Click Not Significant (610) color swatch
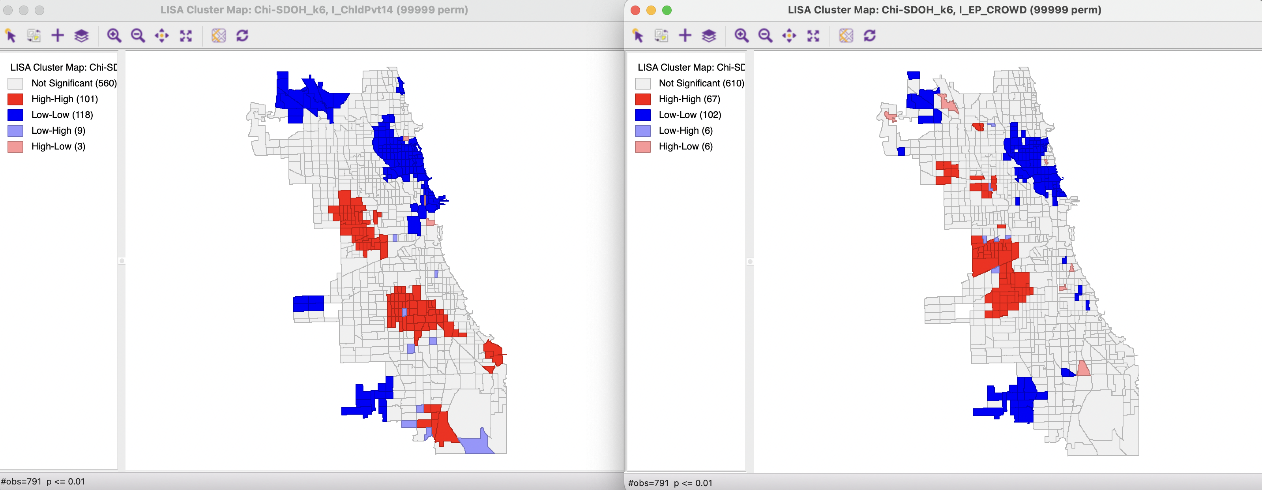The height and width of the screenshot is (490, 1262). [643, 83]
